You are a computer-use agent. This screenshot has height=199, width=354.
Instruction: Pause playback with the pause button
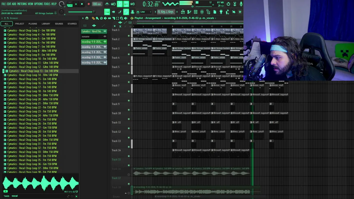coord(76,4)
